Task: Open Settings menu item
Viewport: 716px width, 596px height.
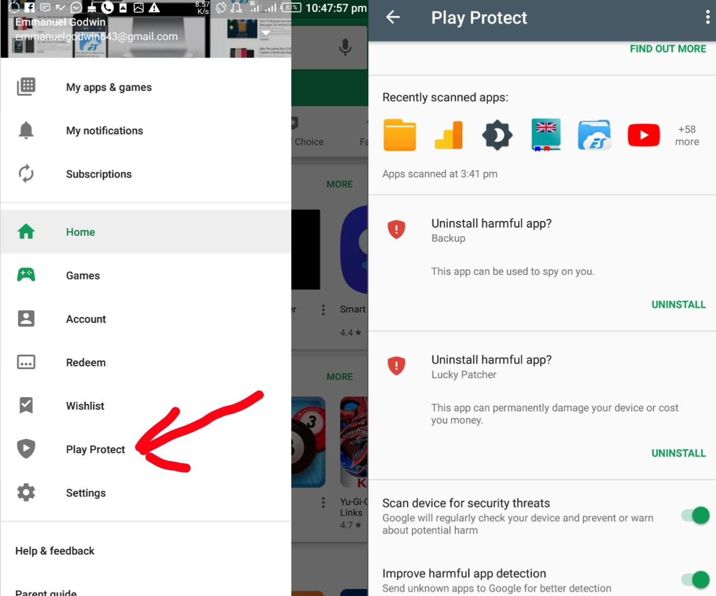Action: click(x=146, y=493)
